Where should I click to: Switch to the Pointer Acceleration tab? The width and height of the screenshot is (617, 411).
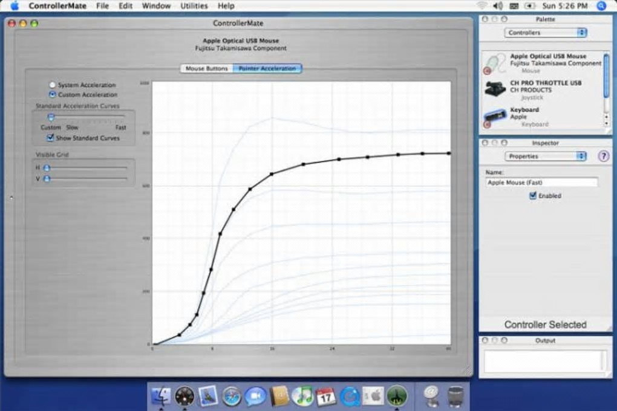point(267,68)
